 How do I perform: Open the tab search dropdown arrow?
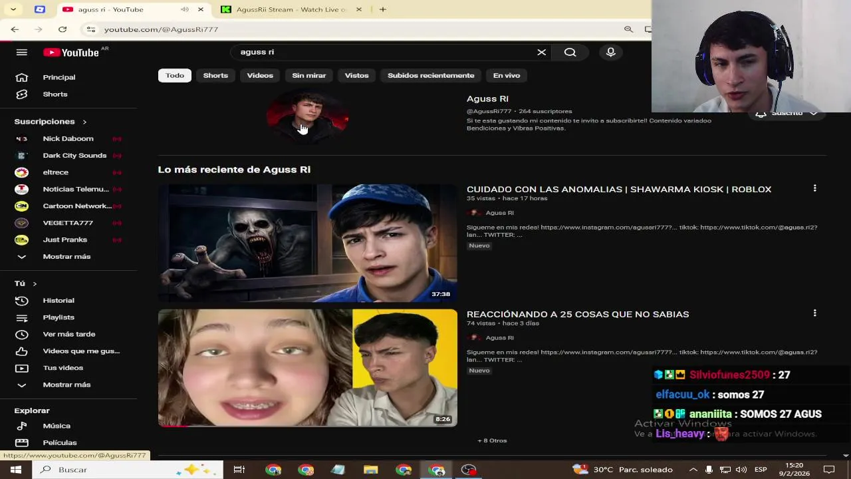[x=13, y=9]
